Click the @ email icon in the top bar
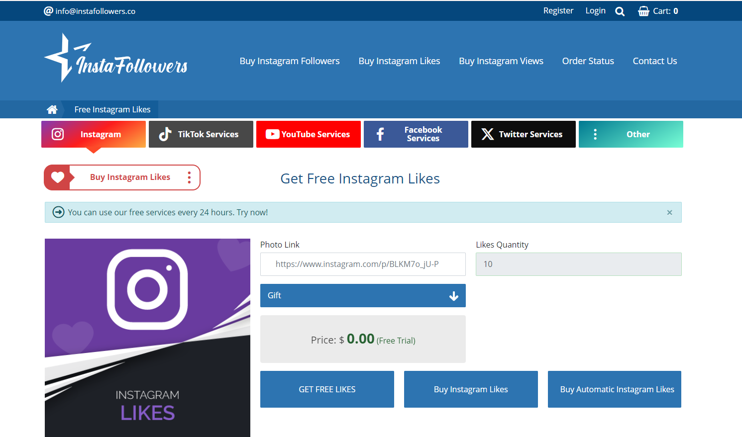The height and width of the screenshot is (437, 742). (48, 11)
